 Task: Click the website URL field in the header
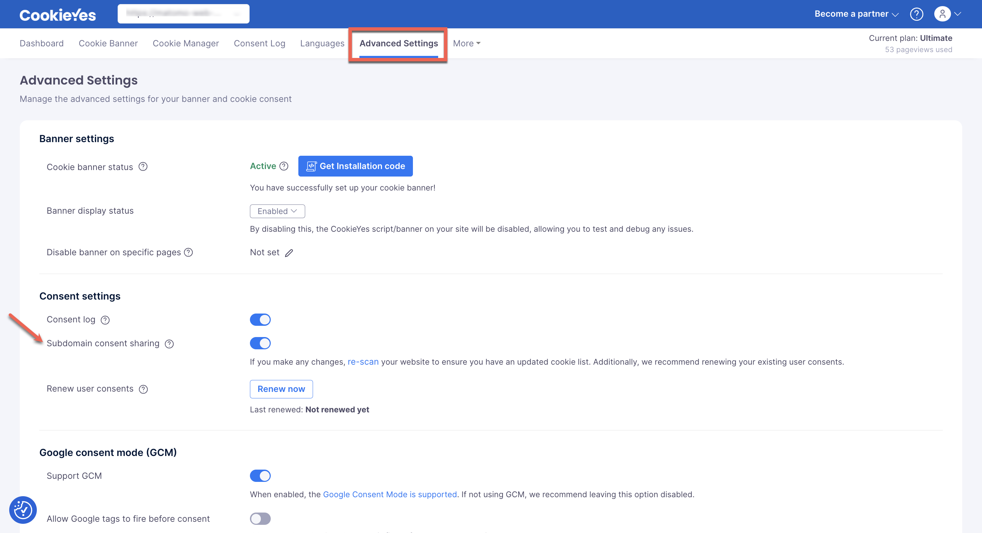pos(183,13)
